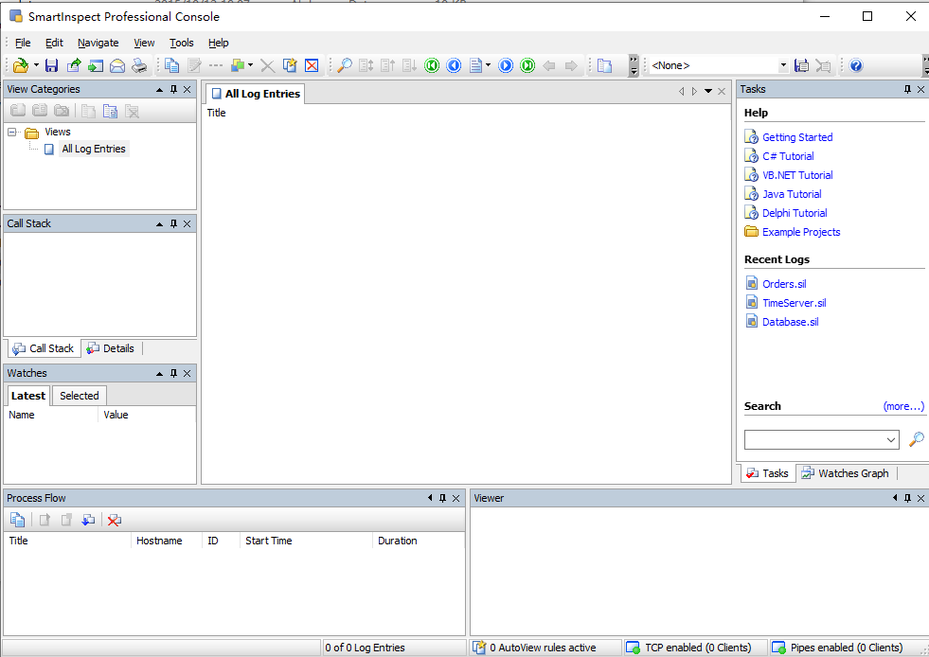Click the Import window icon
This screenshot has width=929, height=657.
pos(96,65)
